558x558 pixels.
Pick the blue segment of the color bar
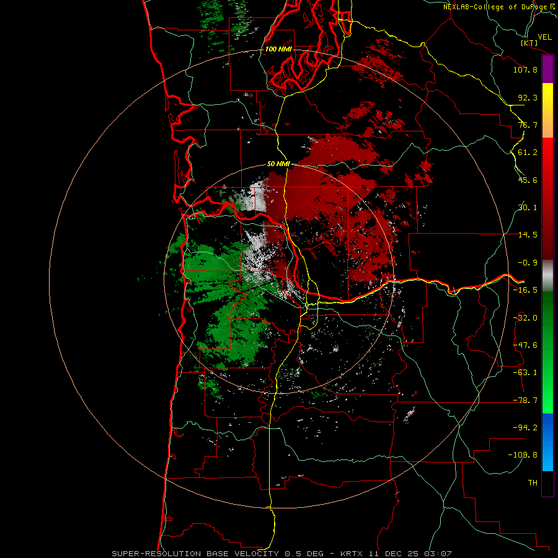coord(547,442)
